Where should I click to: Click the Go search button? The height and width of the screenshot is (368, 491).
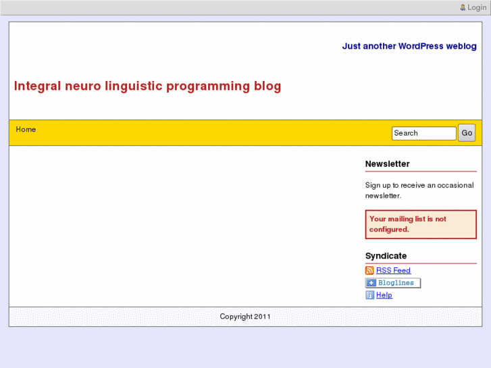click(467, 133)
